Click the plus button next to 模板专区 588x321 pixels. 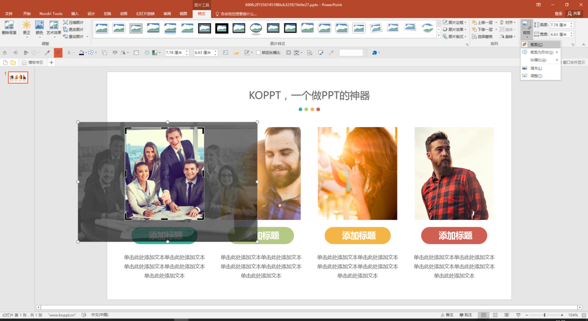[x=51, y=63]
